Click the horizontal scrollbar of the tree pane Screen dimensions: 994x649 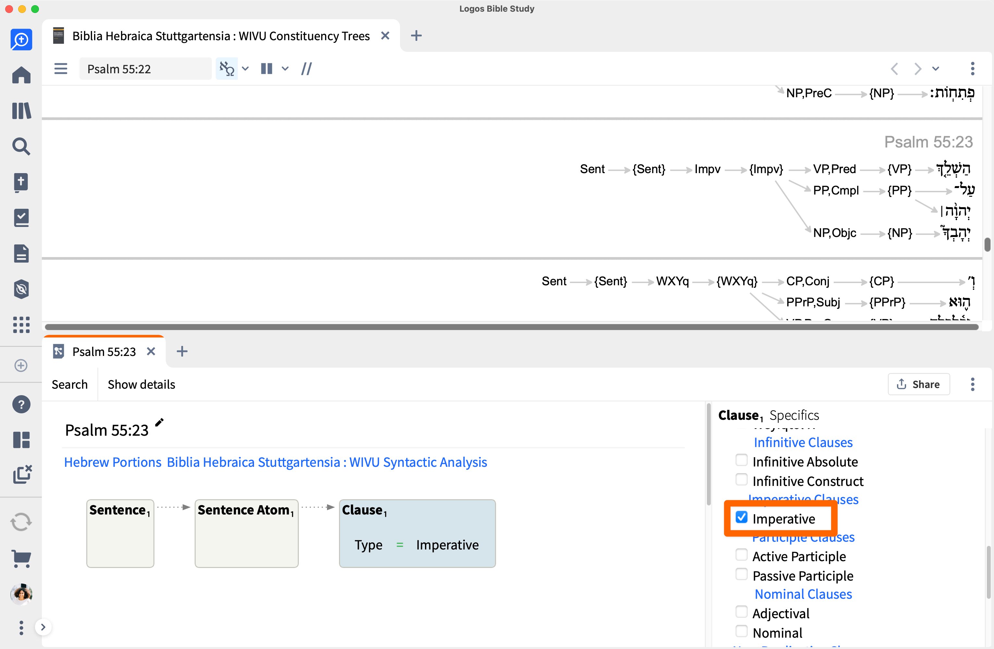click(x=512, y=327)
